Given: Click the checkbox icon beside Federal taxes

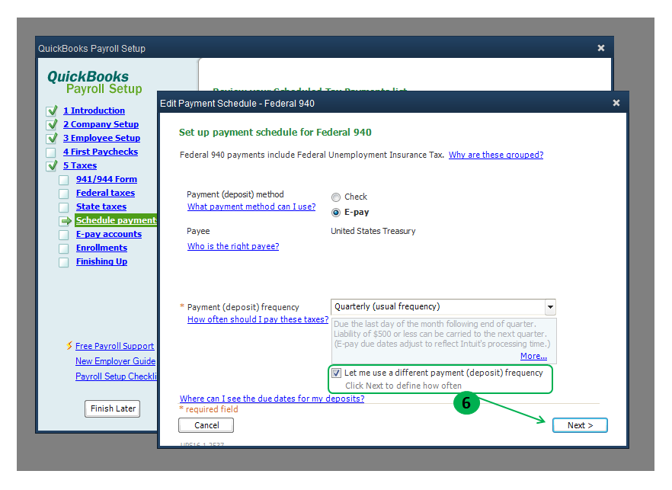Looking at the screenshot, I should [x=64, y=194].
